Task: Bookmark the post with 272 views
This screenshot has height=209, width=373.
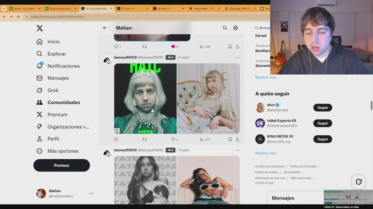Action: [230, 139]
